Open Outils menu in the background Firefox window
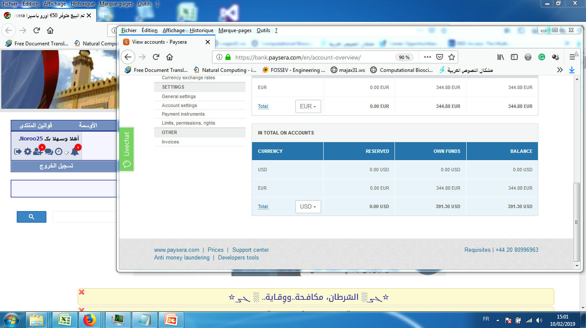 144,4
